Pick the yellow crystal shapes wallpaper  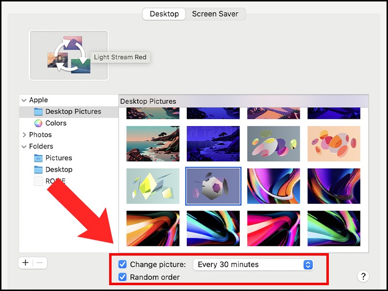tap(152, 186)
